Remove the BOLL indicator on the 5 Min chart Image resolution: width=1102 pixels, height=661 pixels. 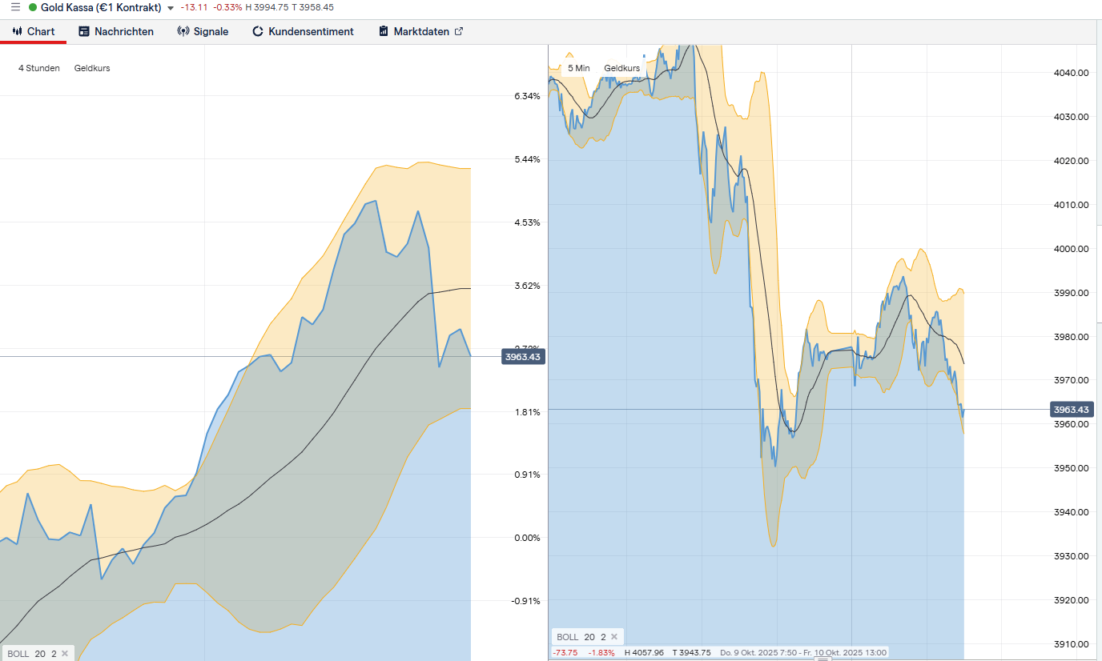614,637
